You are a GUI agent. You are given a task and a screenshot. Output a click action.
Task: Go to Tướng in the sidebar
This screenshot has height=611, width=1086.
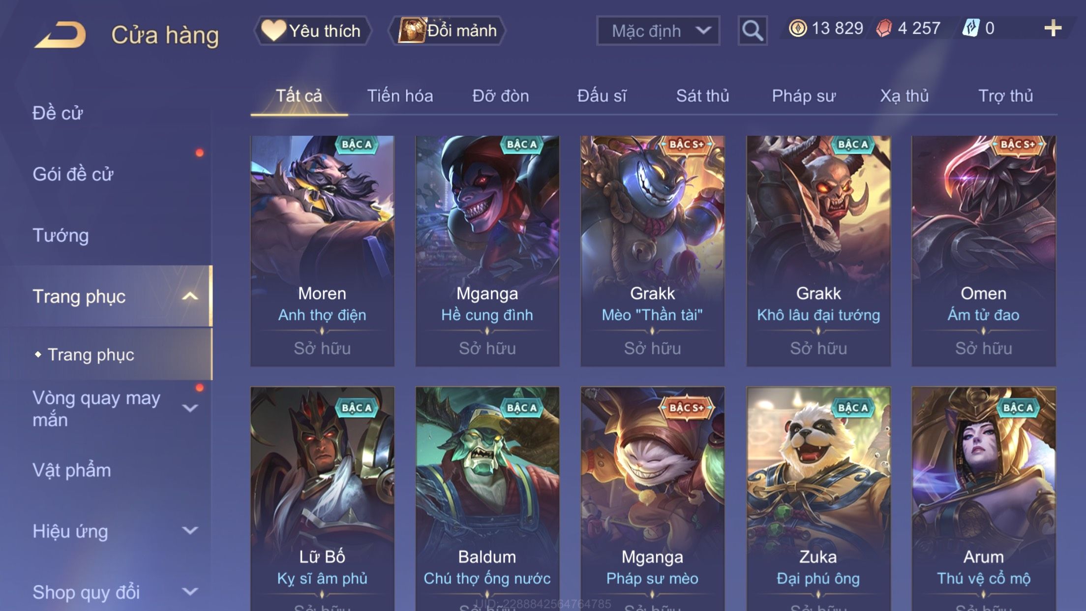(60, 235)
